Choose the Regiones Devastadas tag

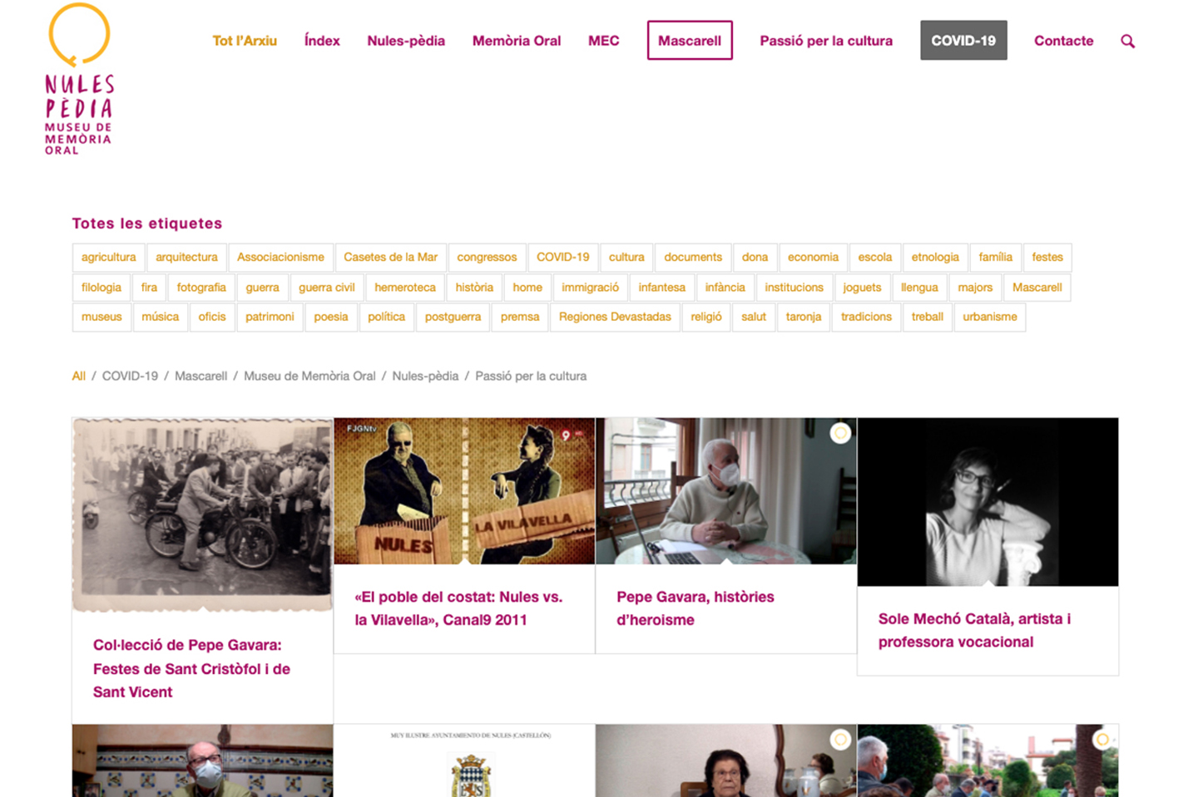coord(615,317)
